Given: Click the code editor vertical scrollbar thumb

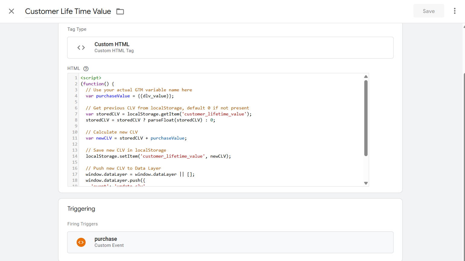Looking at the screenshot, I should pyautogui.click(x=366, y=118).
